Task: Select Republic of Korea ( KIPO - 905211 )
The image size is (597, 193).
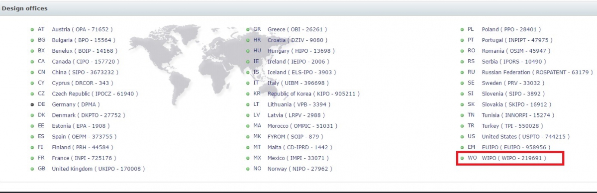Action: coord(313,94)
